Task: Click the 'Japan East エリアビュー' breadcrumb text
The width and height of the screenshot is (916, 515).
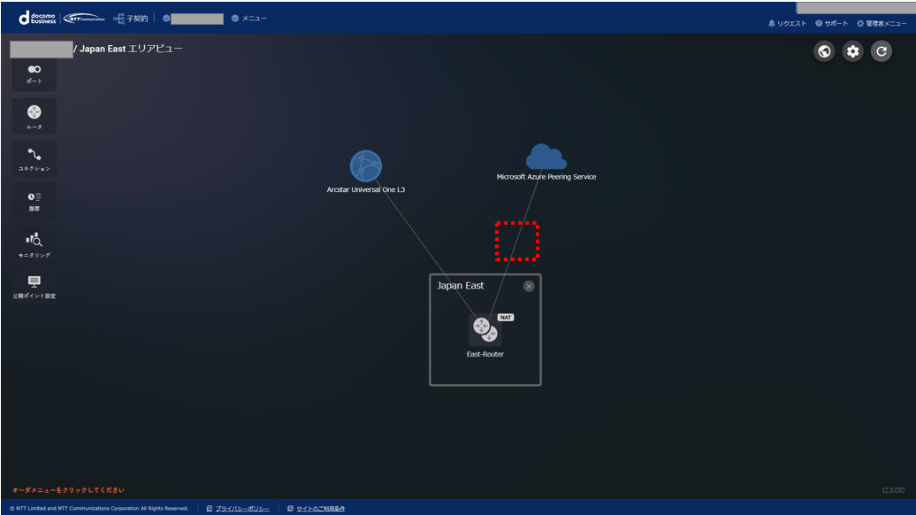Action: pos(131,49)
